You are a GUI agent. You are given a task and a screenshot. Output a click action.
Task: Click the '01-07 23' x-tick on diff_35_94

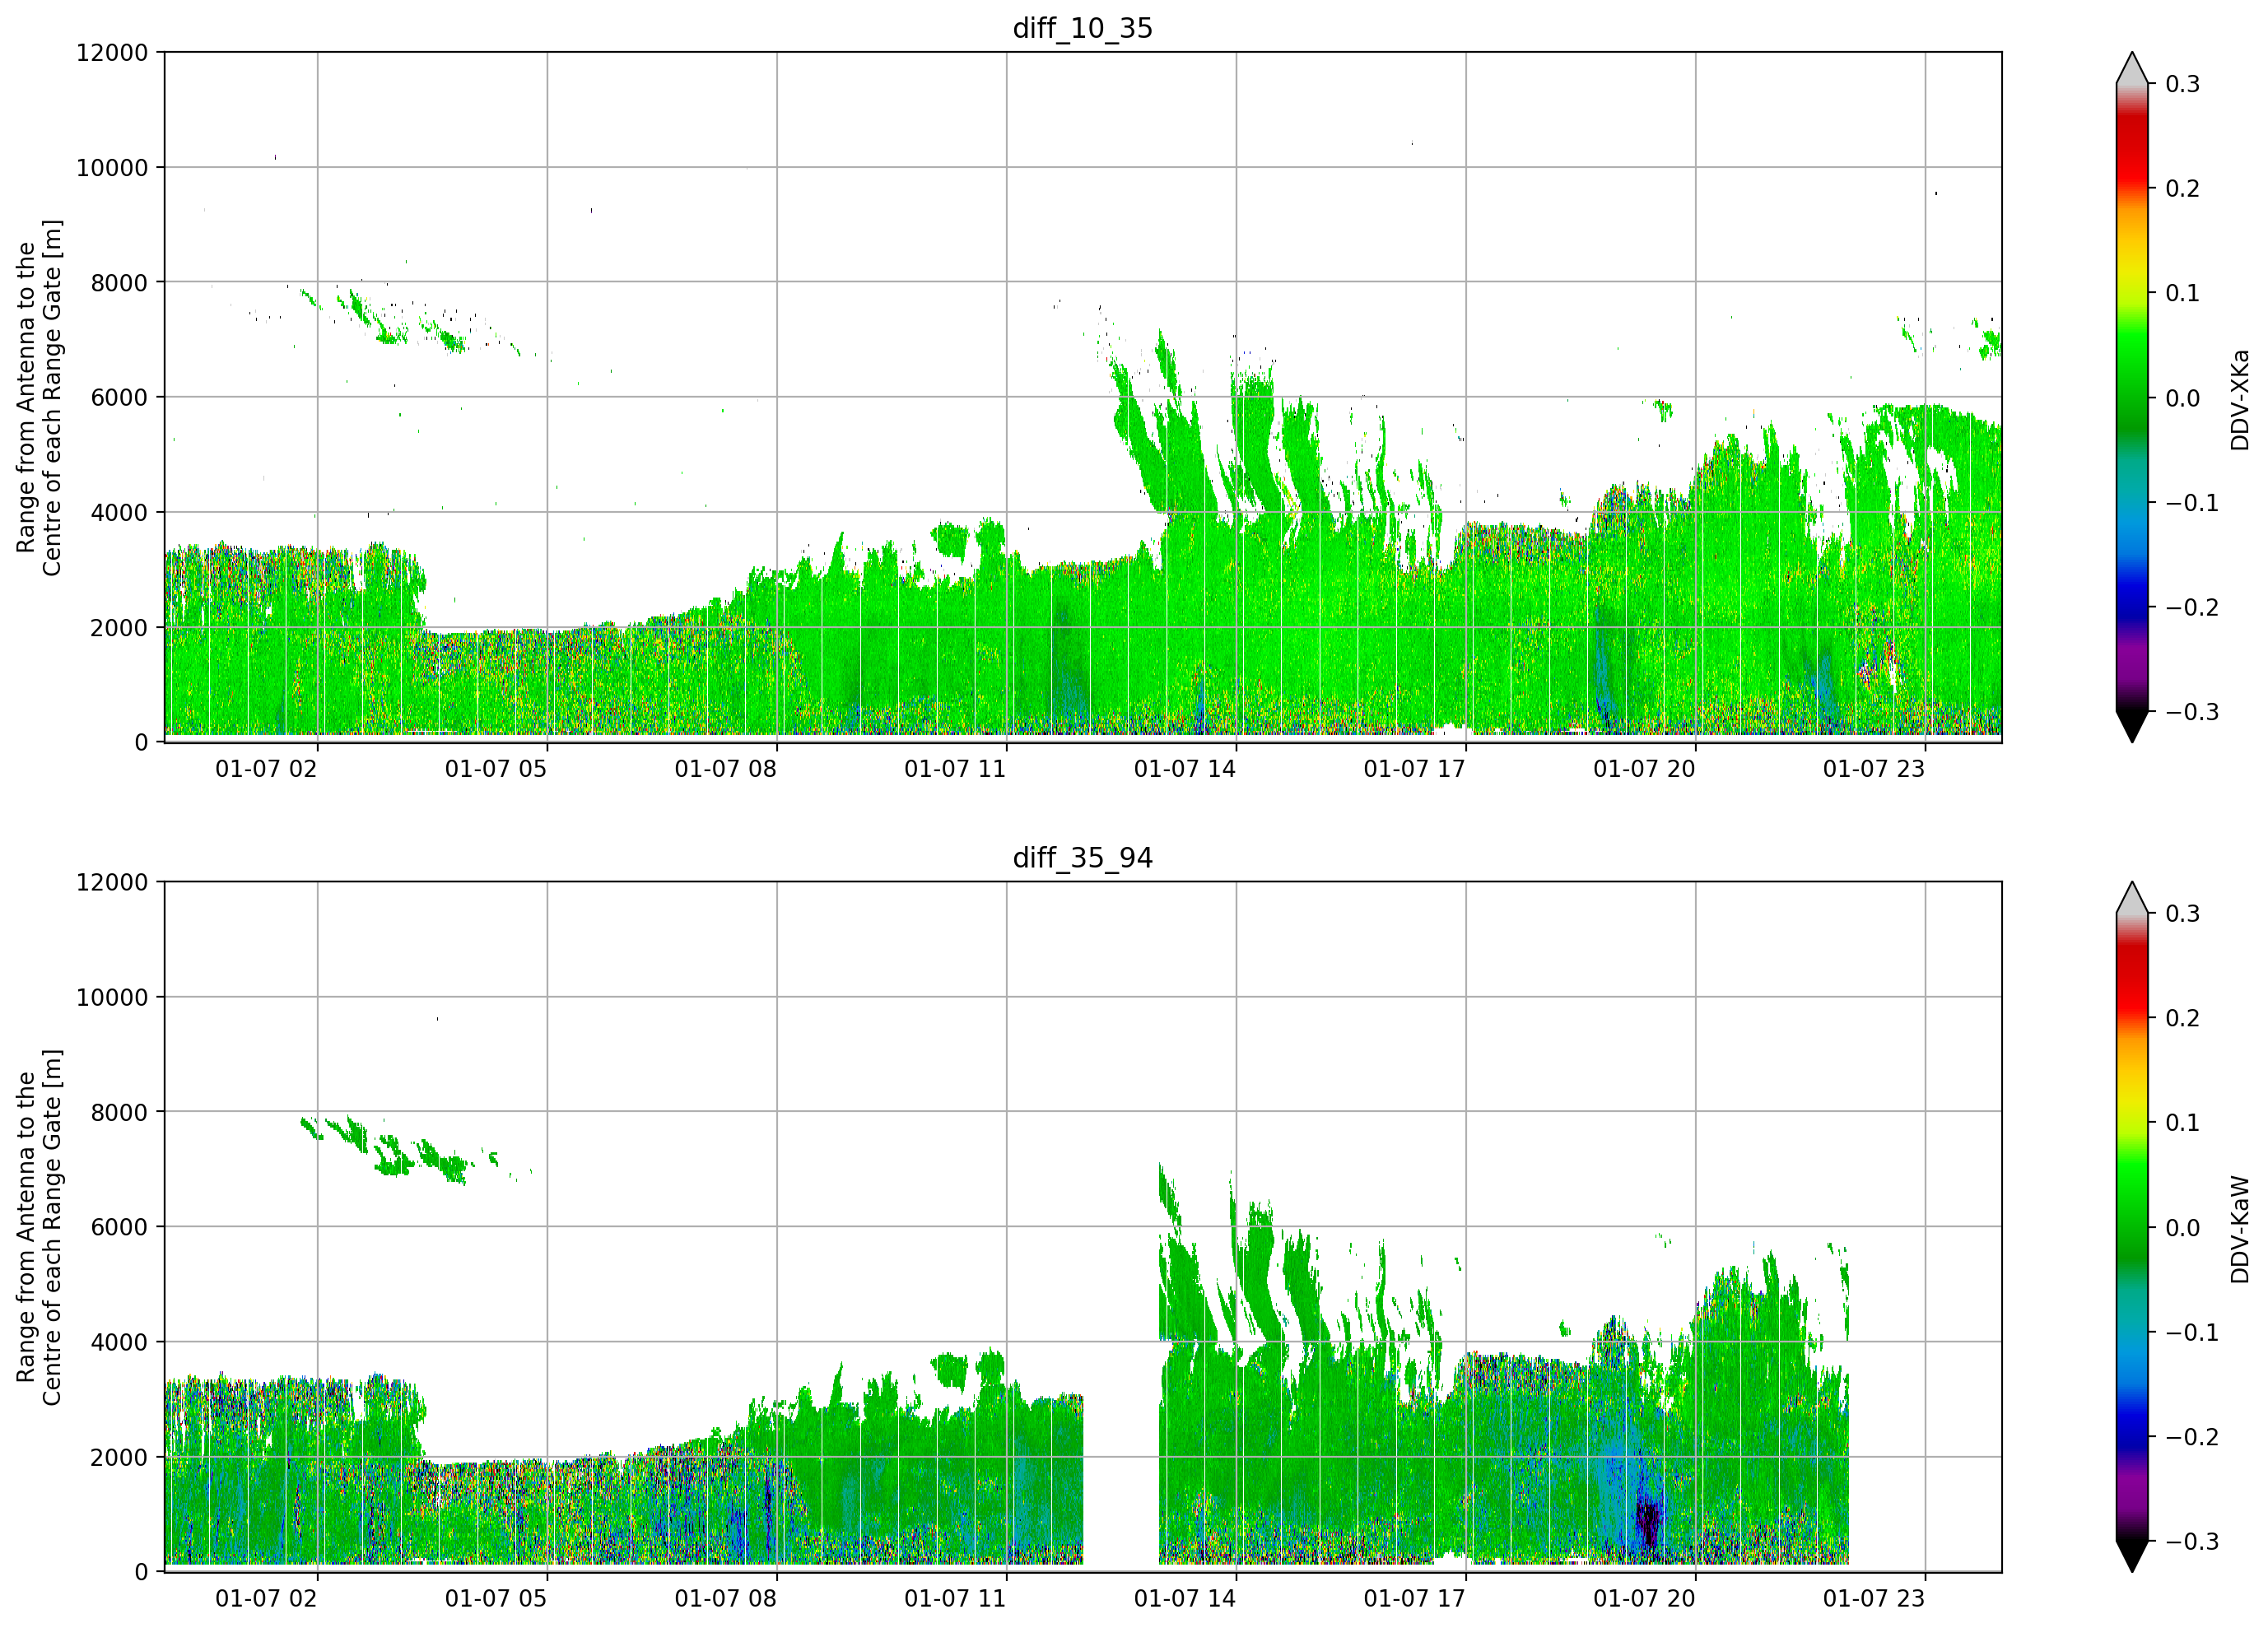tap(1874, 1599)
